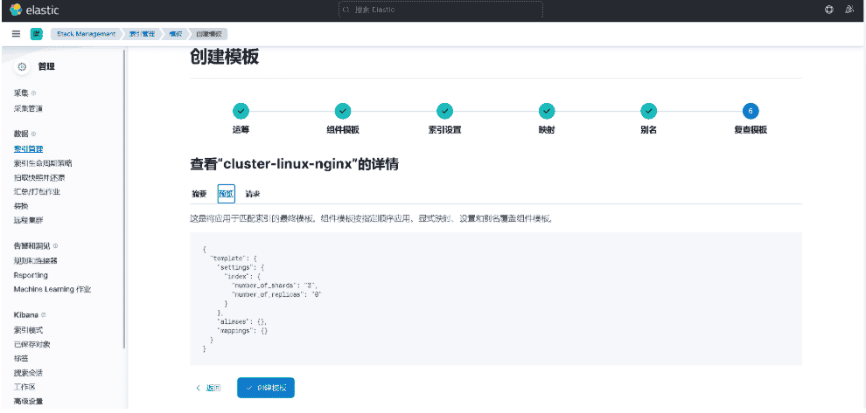Open 工作区 in sidebar
The height and width of the screenshot is (413, 866).
(x=24, y=388)
